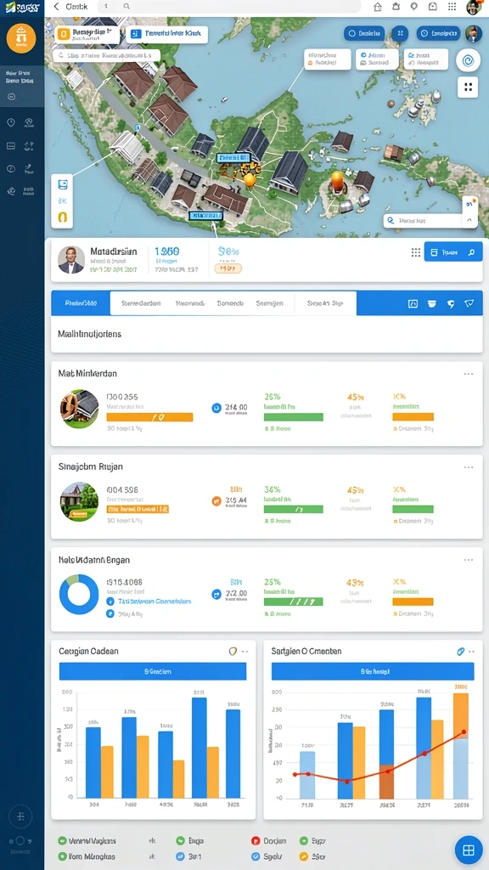Click the orange circular logo in sidebar

point(21,38)
